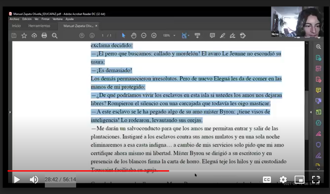Seek on the red video progress bar
This screenshot has height=194, width=330.
[88, 171]
